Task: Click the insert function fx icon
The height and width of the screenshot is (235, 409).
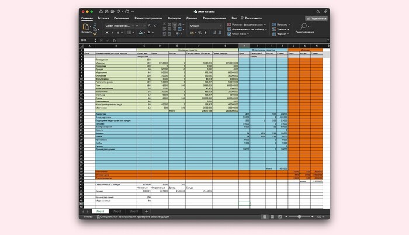Action: coord(115,40)
